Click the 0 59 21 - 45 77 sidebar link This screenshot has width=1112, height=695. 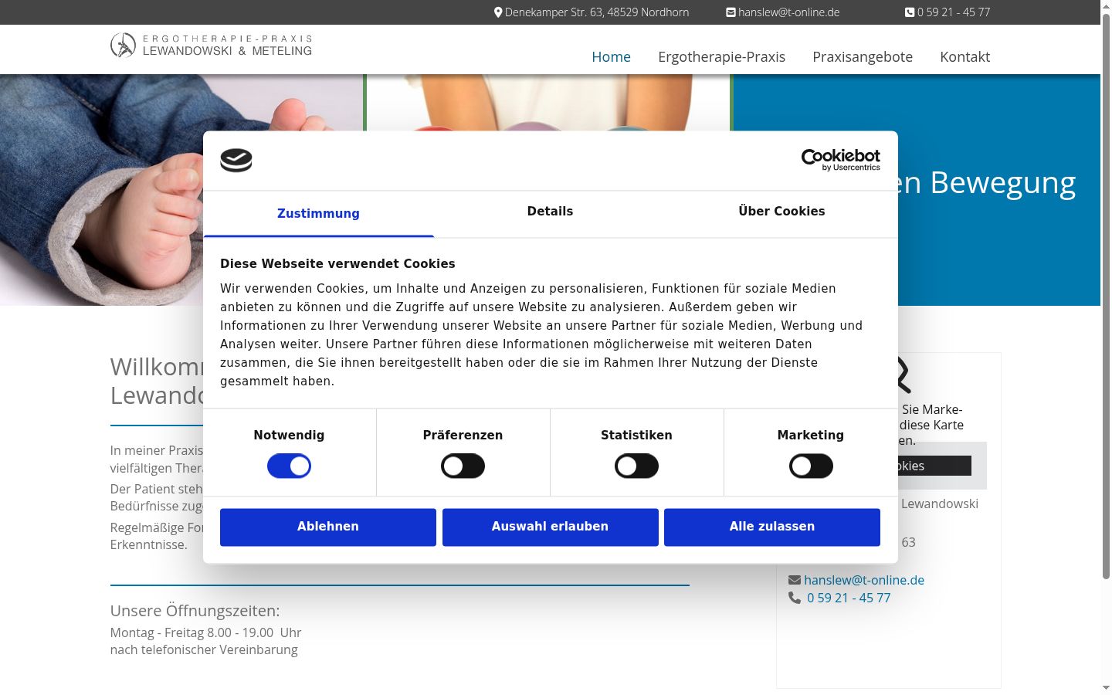click(849, 598)
